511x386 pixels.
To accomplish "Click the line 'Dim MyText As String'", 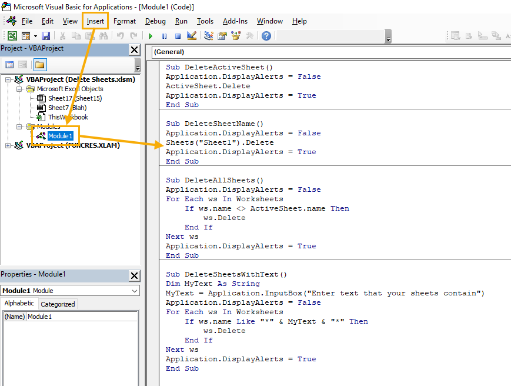I will (213, 284).
